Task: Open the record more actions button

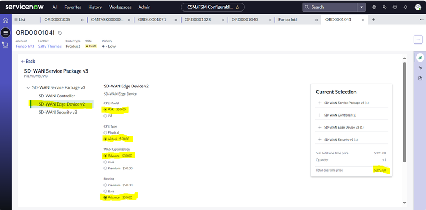Action: point(418,40)
